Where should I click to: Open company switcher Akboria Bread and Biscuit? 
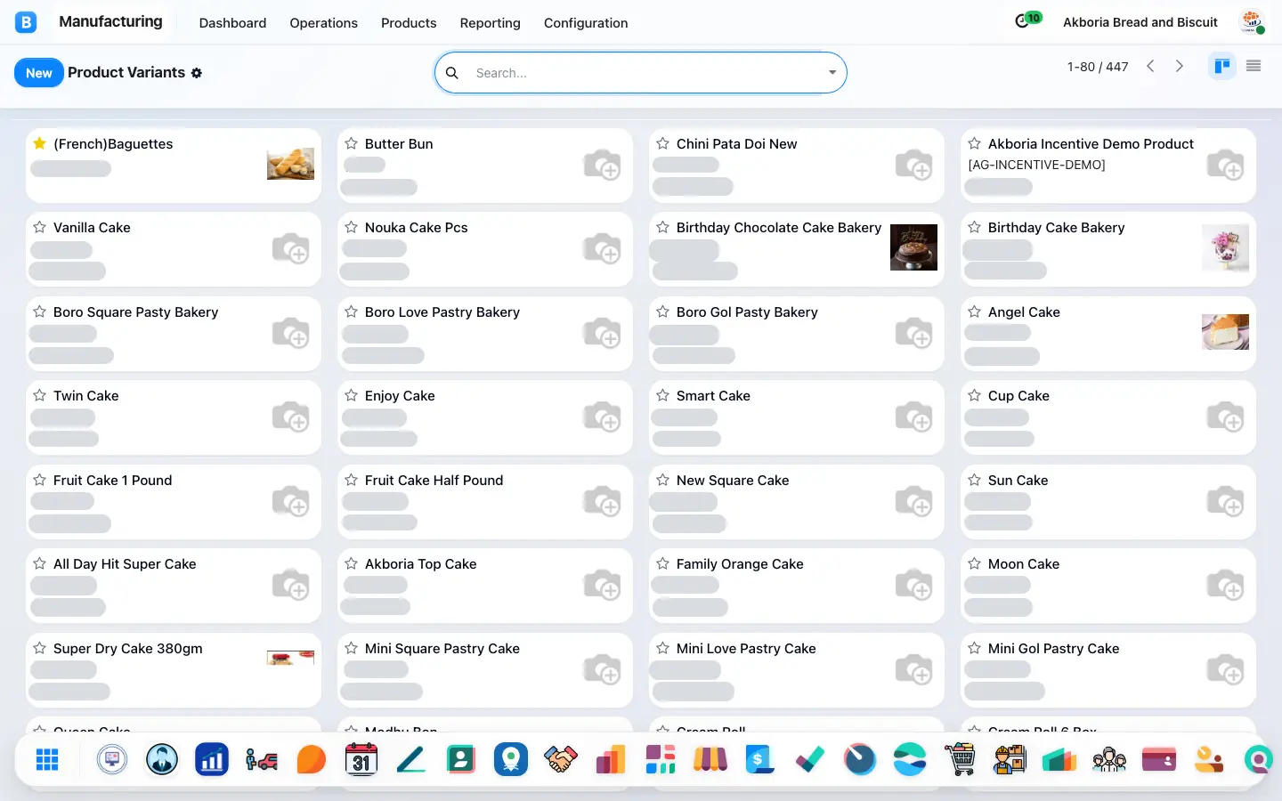point(1140,22)
